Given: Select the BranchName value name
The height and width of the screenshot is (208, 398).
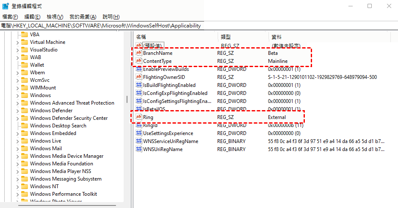Looking at the screenshot, I should click(158, 53).
